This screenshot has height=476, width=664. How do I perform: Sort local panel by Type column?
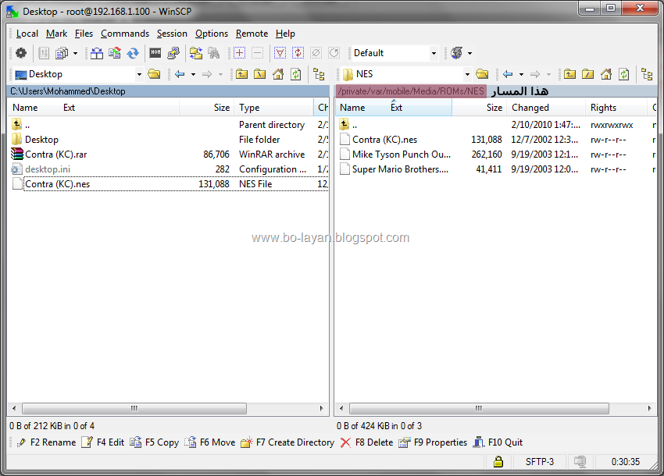(x=273, y=108)
